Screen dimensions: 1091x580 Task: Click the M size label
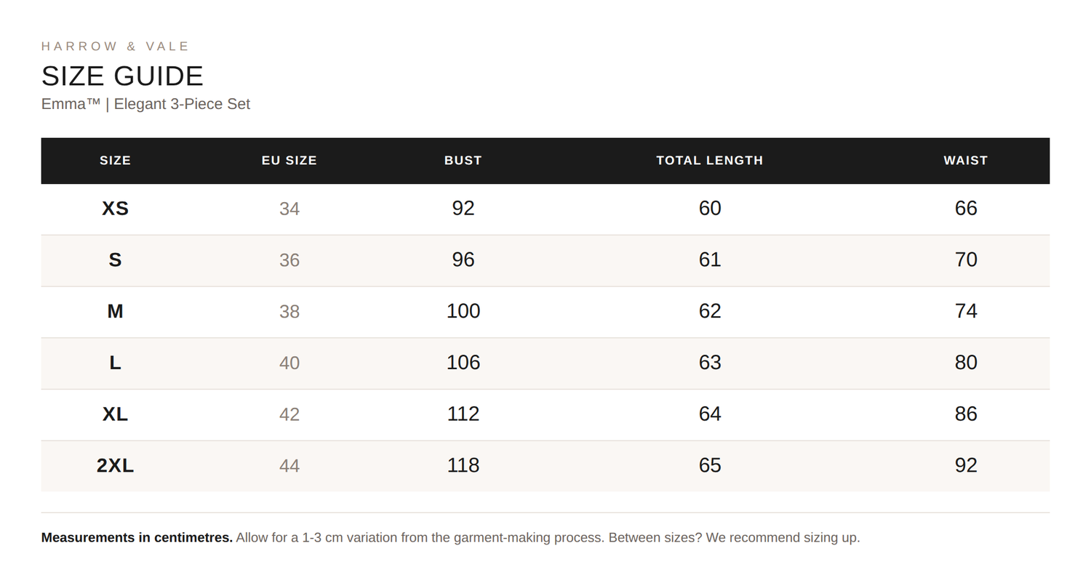(x=115, y=311)
